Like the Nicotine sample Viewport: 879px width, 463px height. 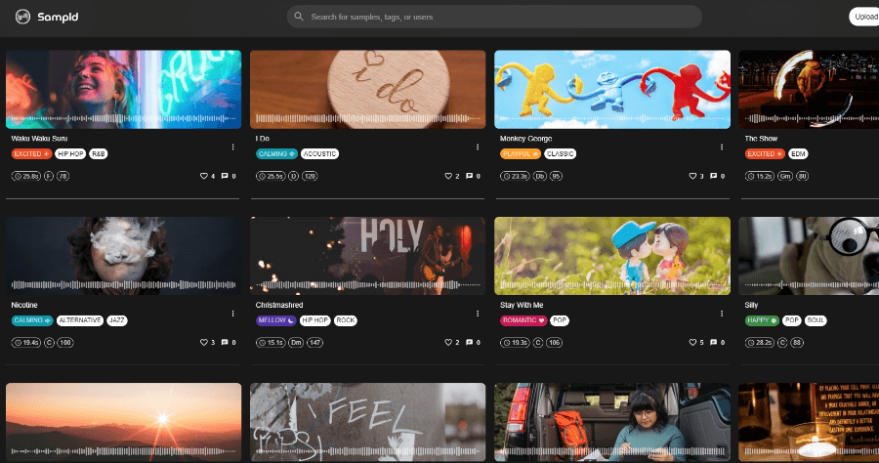[204, 343]
